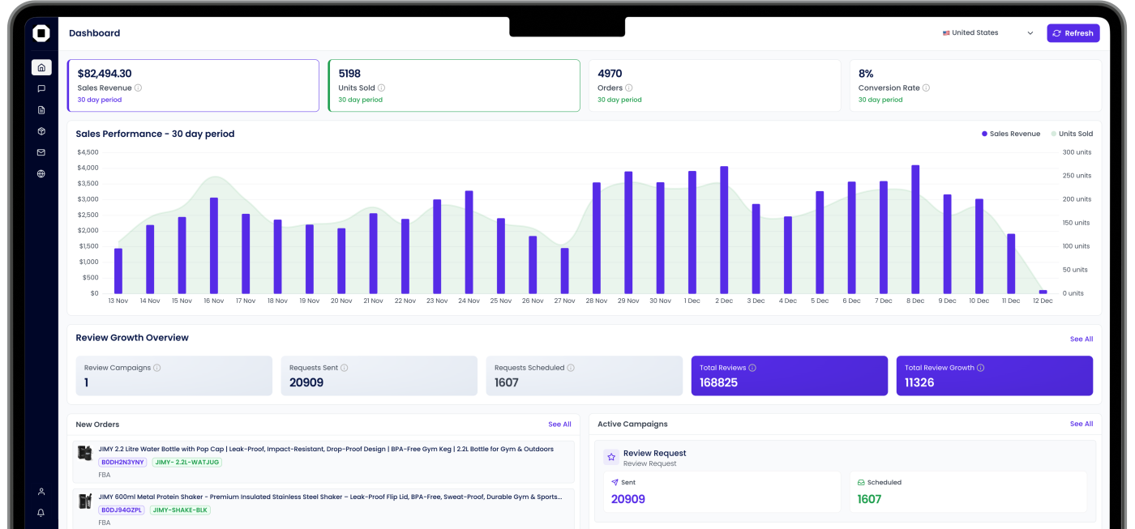The image size is (1135, 529).
Task: Click the info icon beside Sales Revenue
Action: [x=139, y=87]
